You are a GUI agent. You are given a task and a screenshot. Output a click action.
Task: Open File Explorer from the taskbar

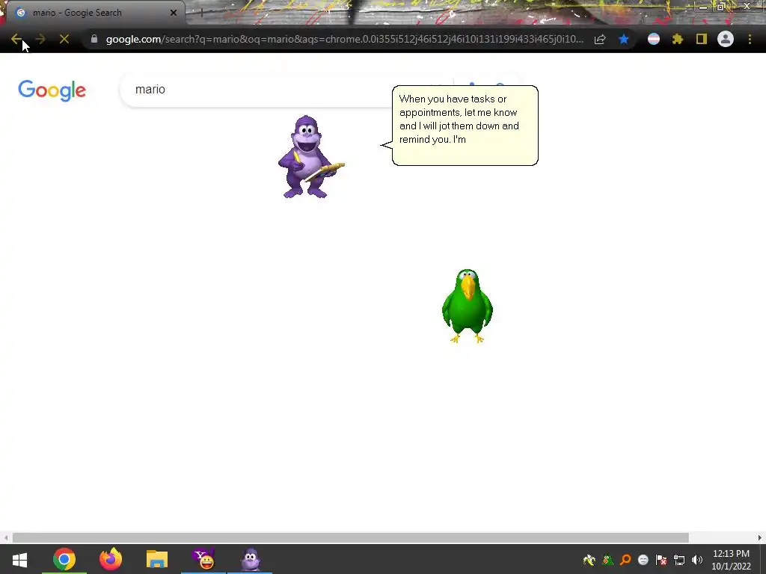[x=157, y=559]
